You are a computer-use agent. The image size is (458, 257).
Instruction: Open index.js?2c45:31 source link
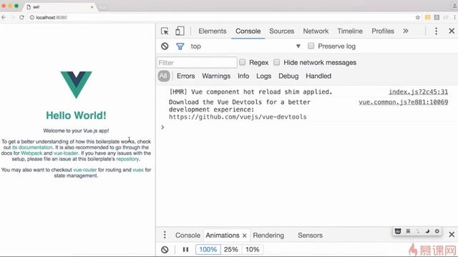(x=418, y=92)
